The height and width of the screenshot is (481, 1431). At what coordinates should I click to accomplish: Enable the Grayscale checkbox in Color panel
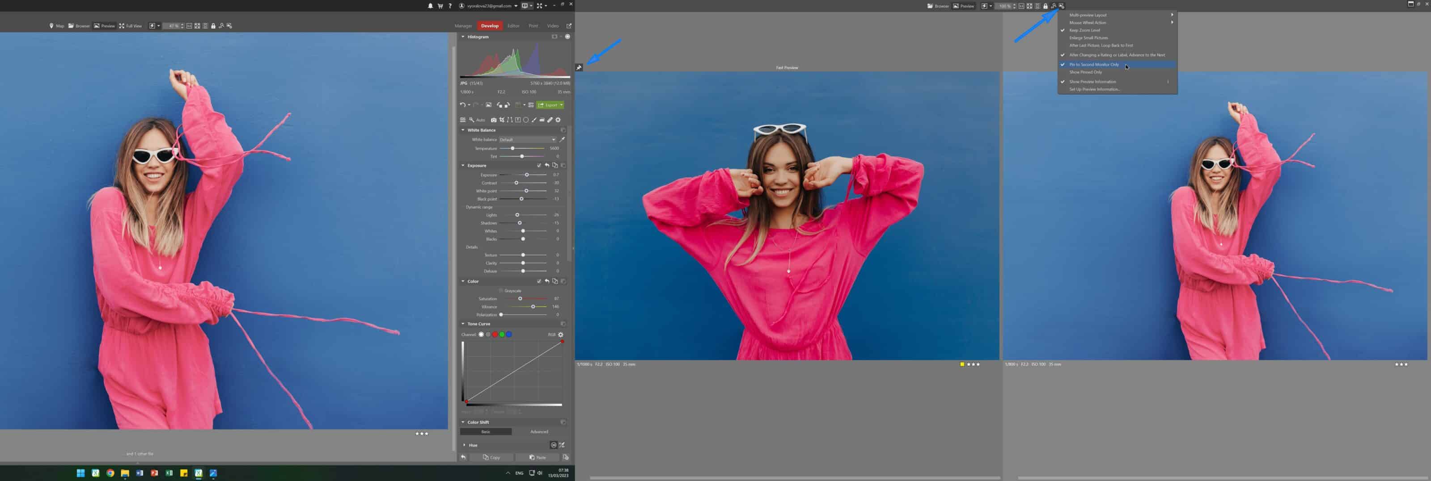click(500, 290)
